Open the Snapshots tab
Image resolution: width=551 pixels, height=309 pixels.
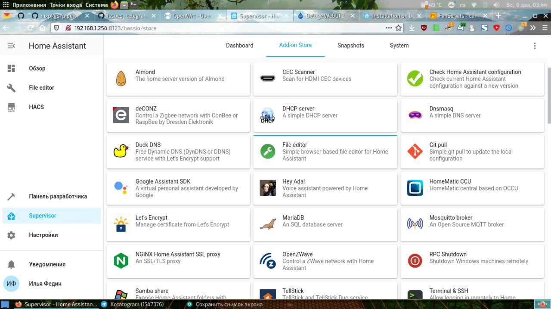[x=350, y=46]
